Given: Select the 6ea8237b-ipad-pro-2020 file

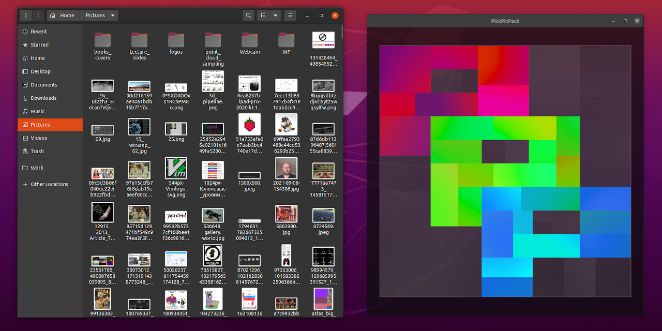Looking at the screenshot, I should tap(250, 84).
